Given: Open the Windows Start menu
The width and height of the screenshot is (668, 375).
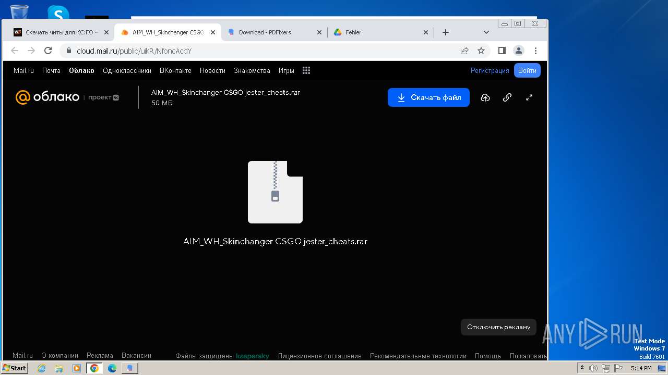Looking at the screenshot, I should click(x=14, y=368).
